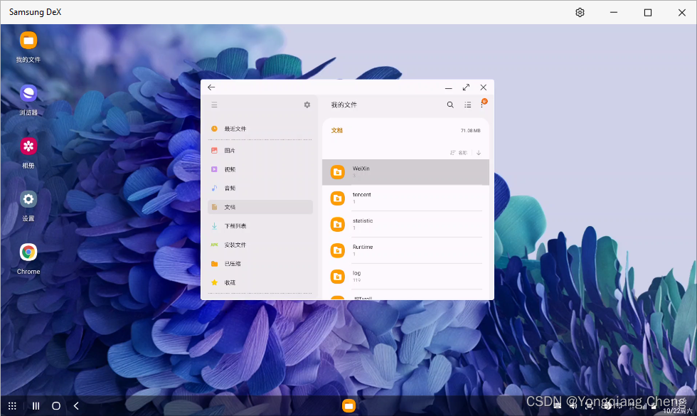The width and height of the screenshot is (697, 416).
Task: Open 下载列表 in the sidebar
Action: [260, 226]
